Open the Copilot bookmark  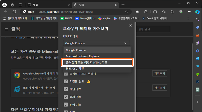point(104,18)
